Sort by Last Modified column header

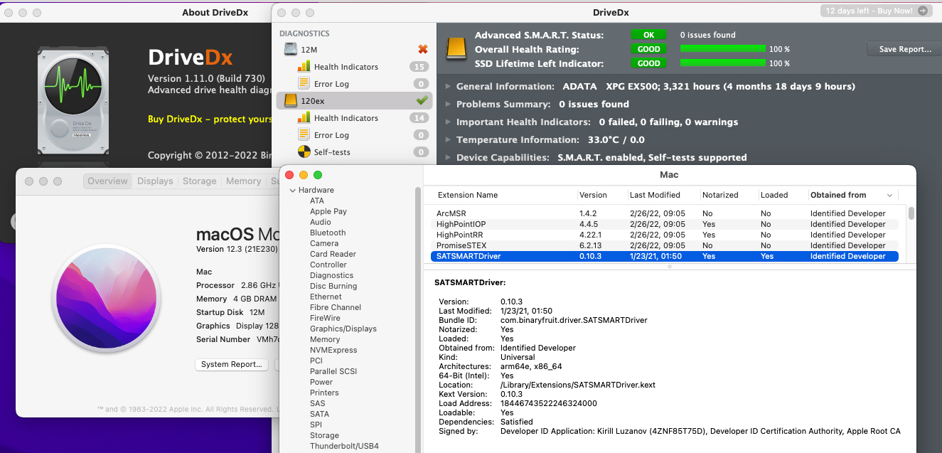tap(655, 195)
